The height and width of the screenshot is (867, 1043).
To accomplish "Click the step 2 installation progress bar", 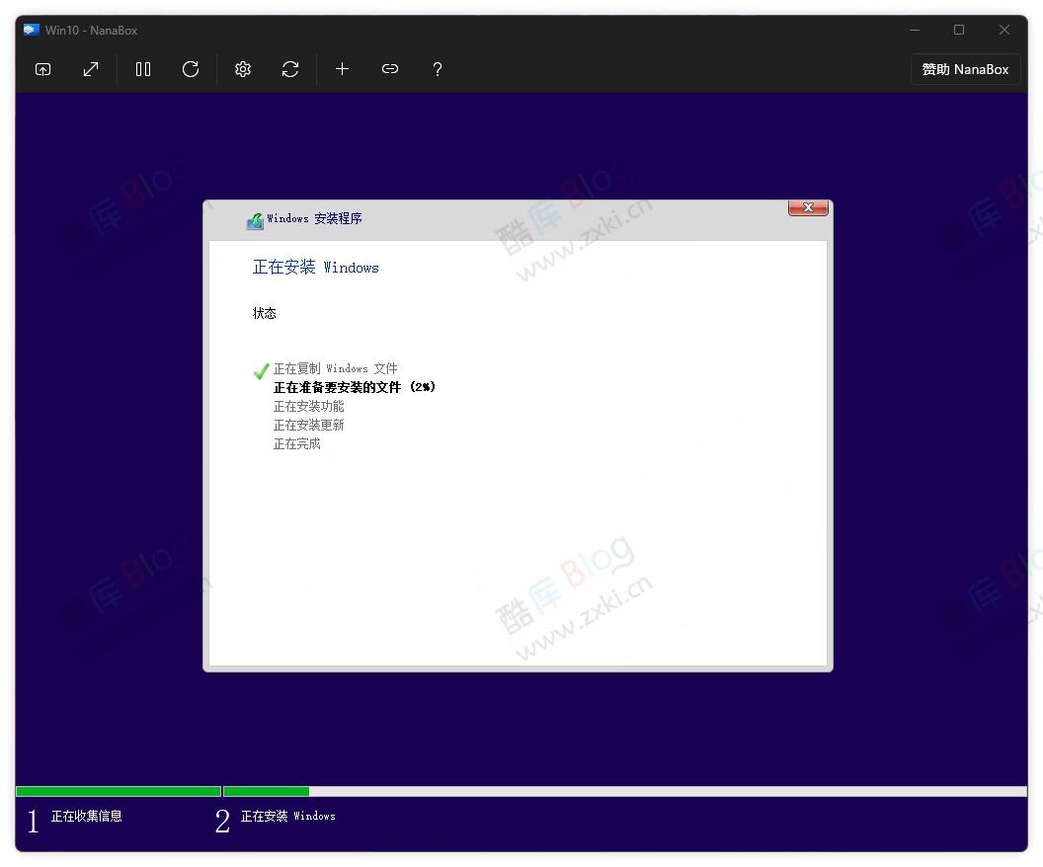I will coord(266,791).
